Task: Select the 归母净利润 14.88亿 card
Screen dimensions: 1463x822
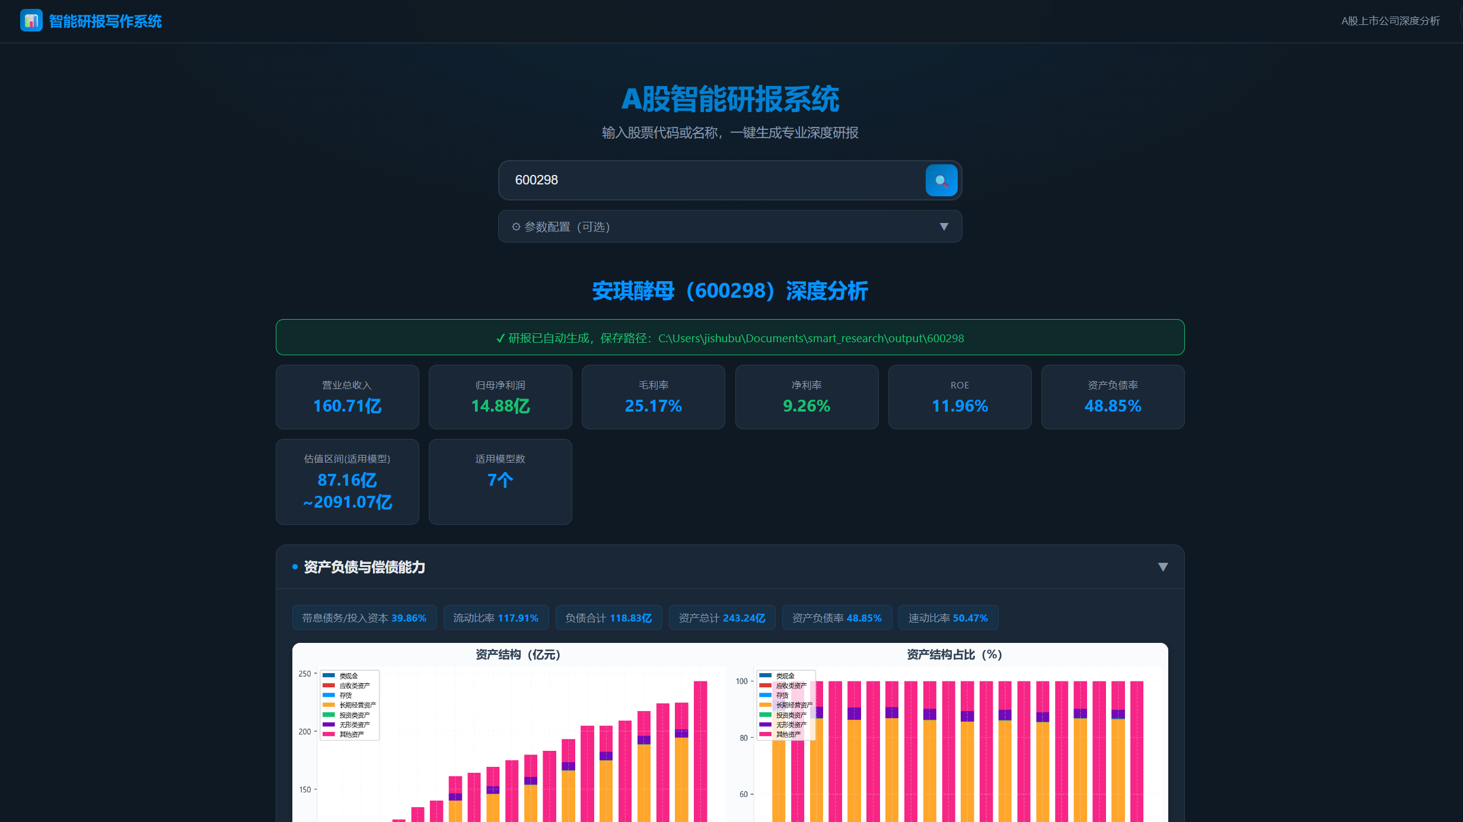Action: [500, 397]
